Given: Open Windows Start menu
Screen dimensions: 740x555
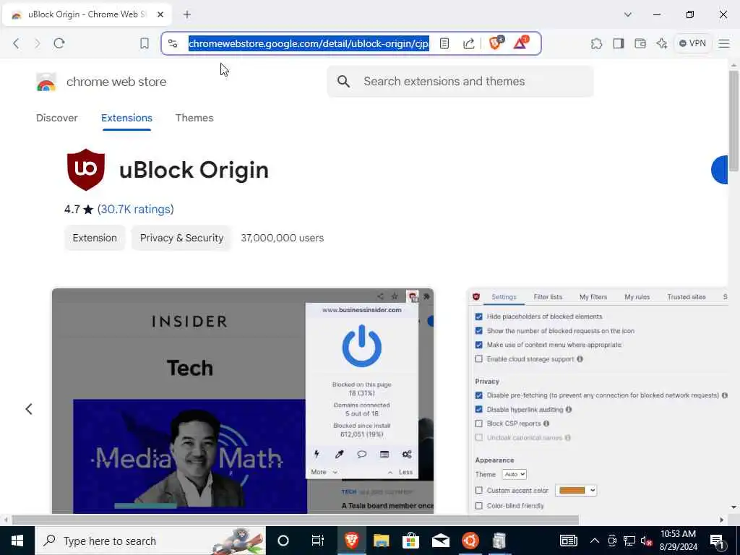Looking at the screenshot, I should pos(17,541).
